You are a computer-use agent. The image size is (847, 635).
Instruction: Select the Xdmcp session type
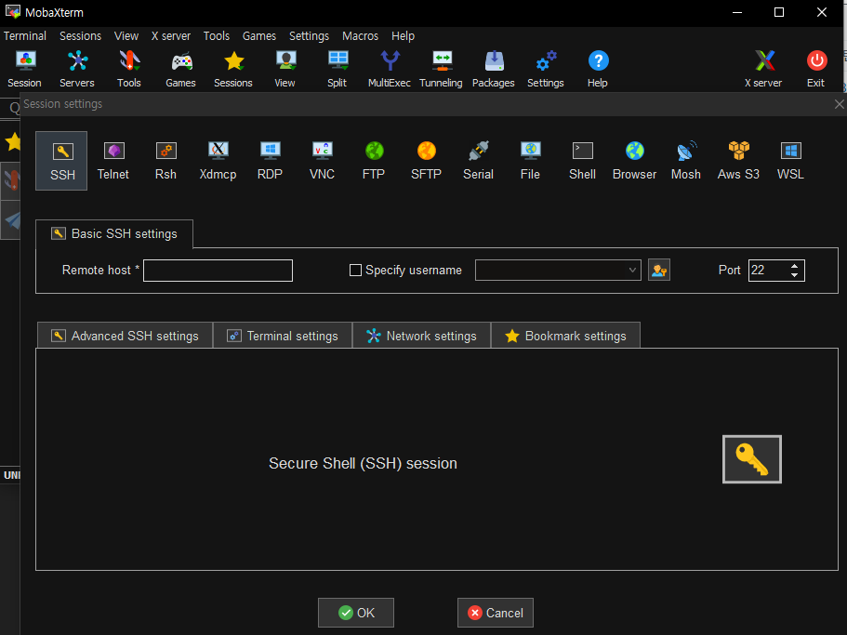click(218, 160)
